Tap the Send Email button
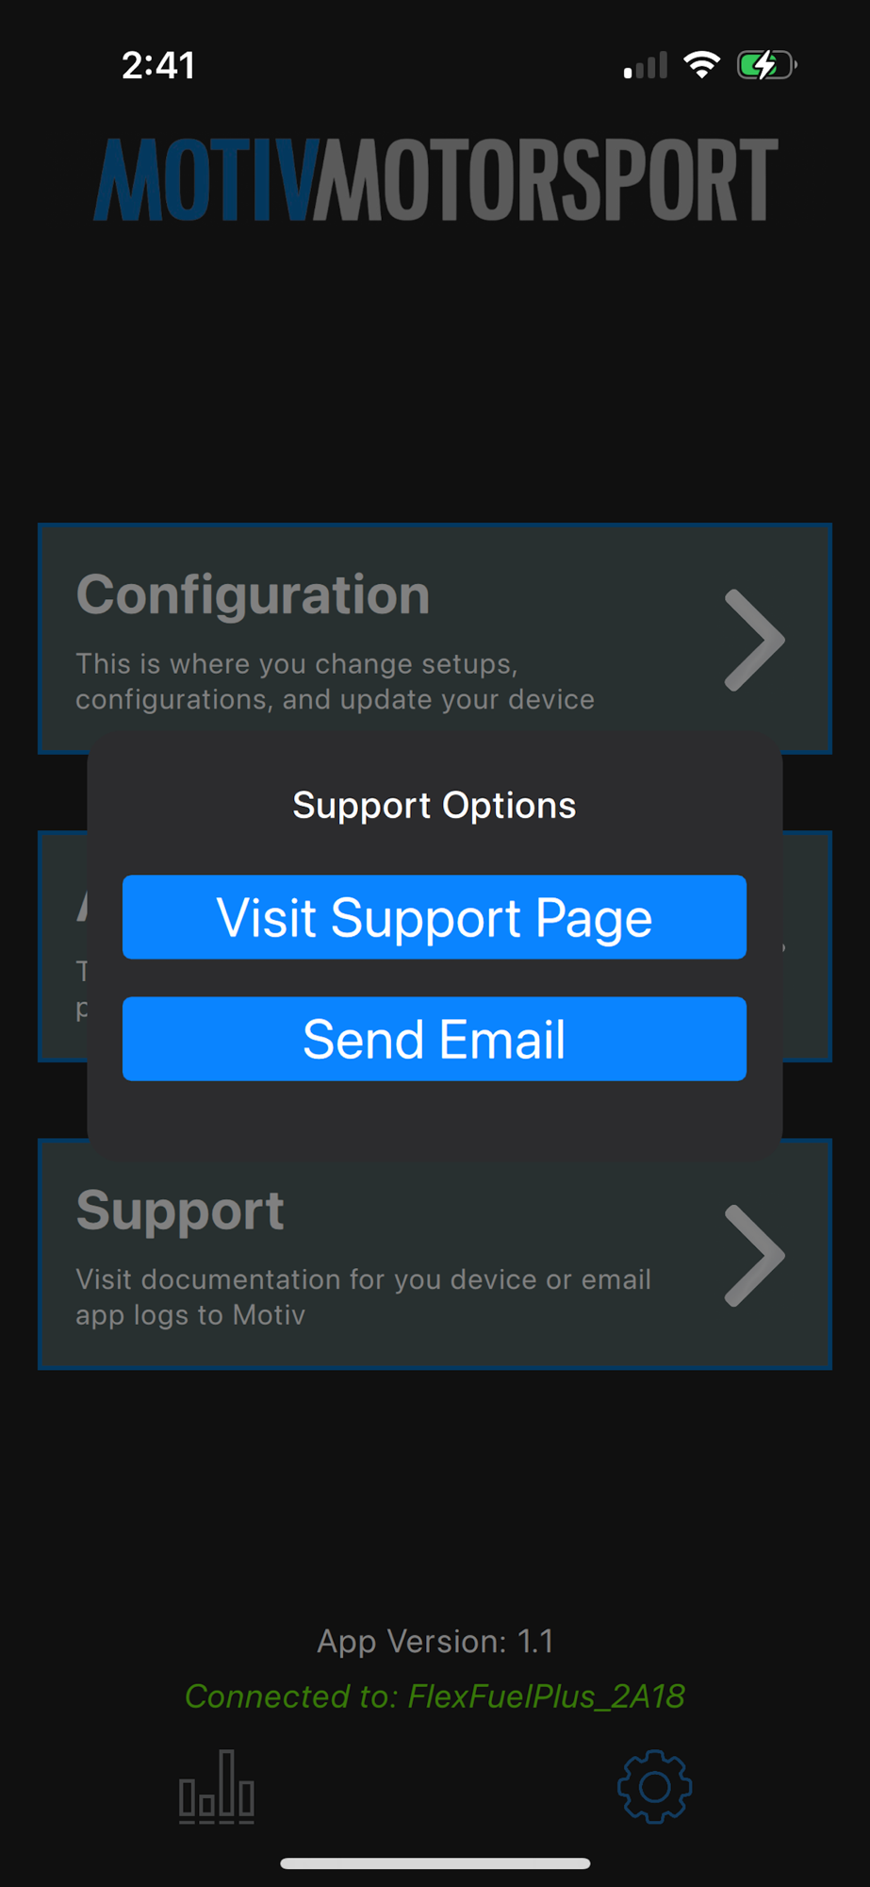Viewport: 870px width, 1887px height. (435, 1039)
